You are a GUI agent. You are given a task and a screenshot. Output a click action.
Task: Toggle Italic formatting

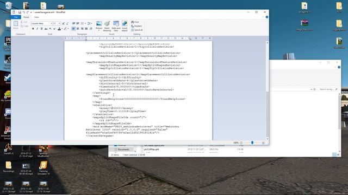(x=37, y=29)
